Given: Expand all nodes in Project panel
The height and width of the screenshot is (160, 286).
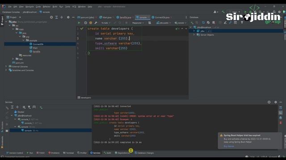Looking at the screenshot, I should (x=57, y=17).
